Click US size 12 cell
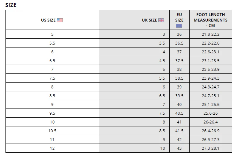 [x=52, y=148]
